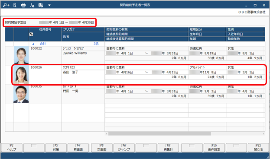Click the 氏名 column header
The image size is (270, 159).
pyautogui.click(x=83, y=37)
